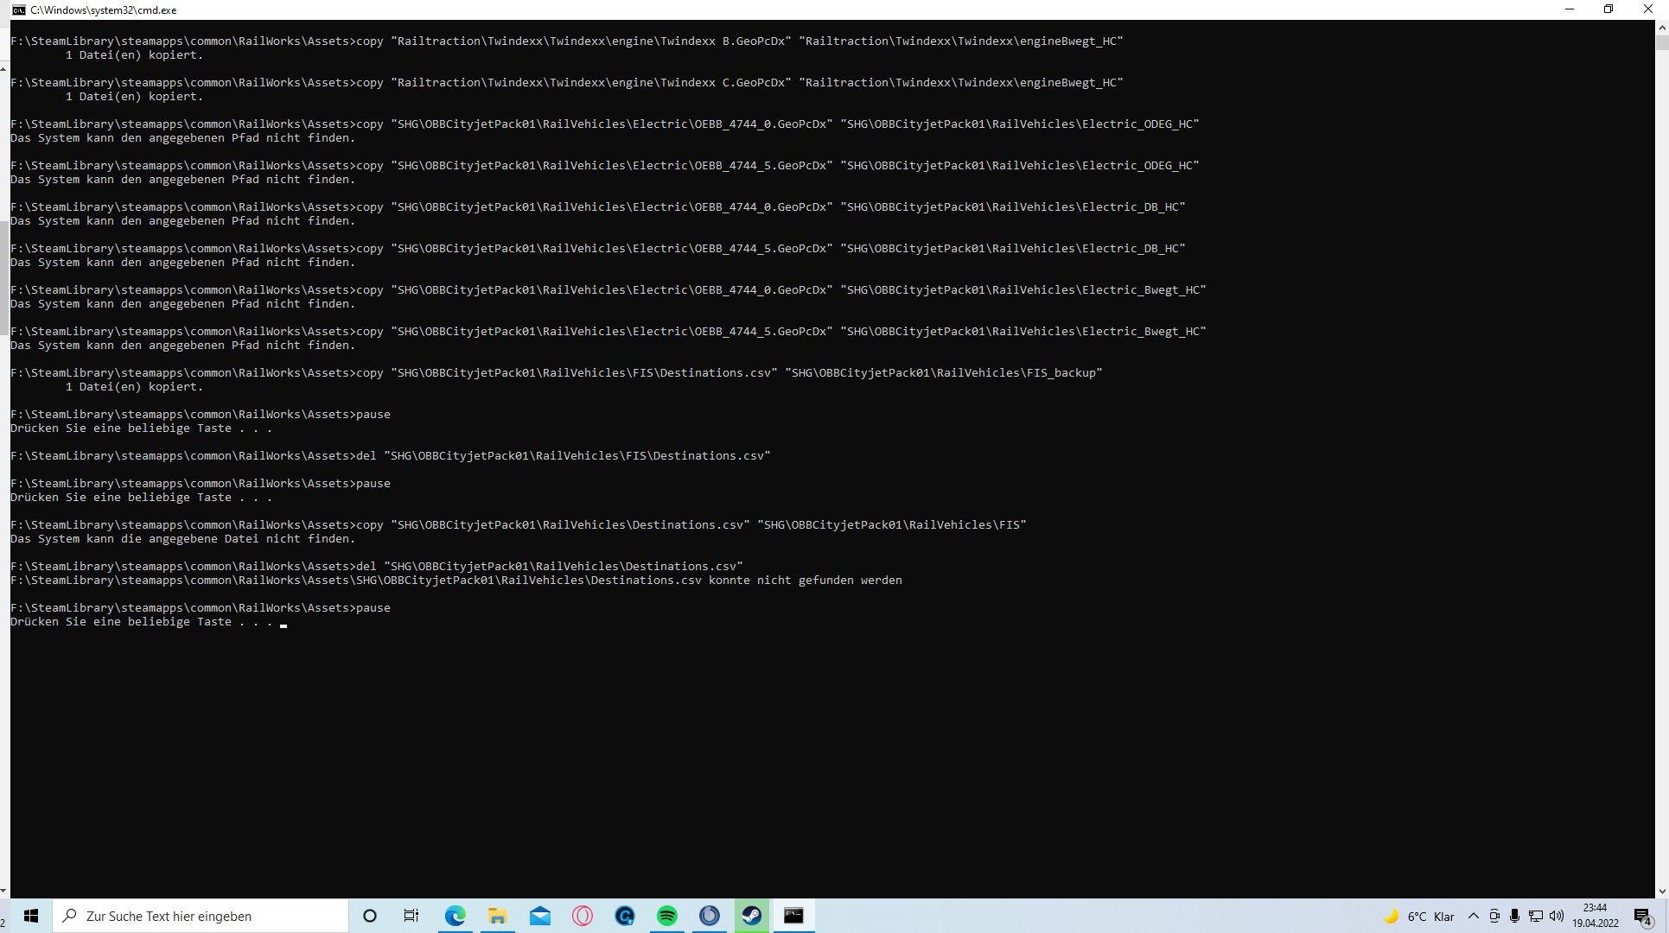Open the Task View button

tap(411, 916)
